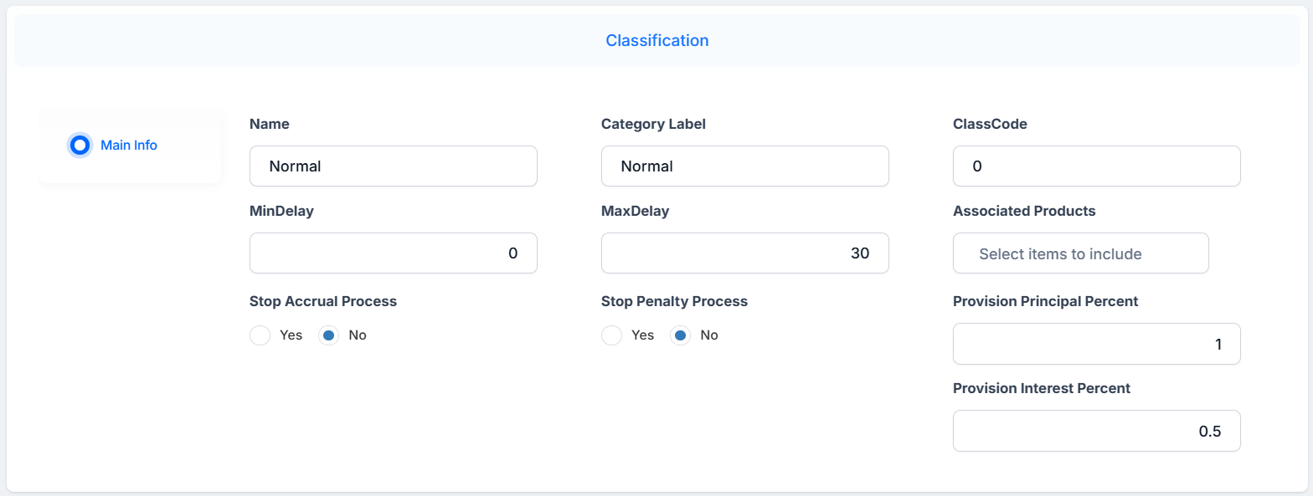Open the Associated Products multiselect dropdown

(1081, 253)
